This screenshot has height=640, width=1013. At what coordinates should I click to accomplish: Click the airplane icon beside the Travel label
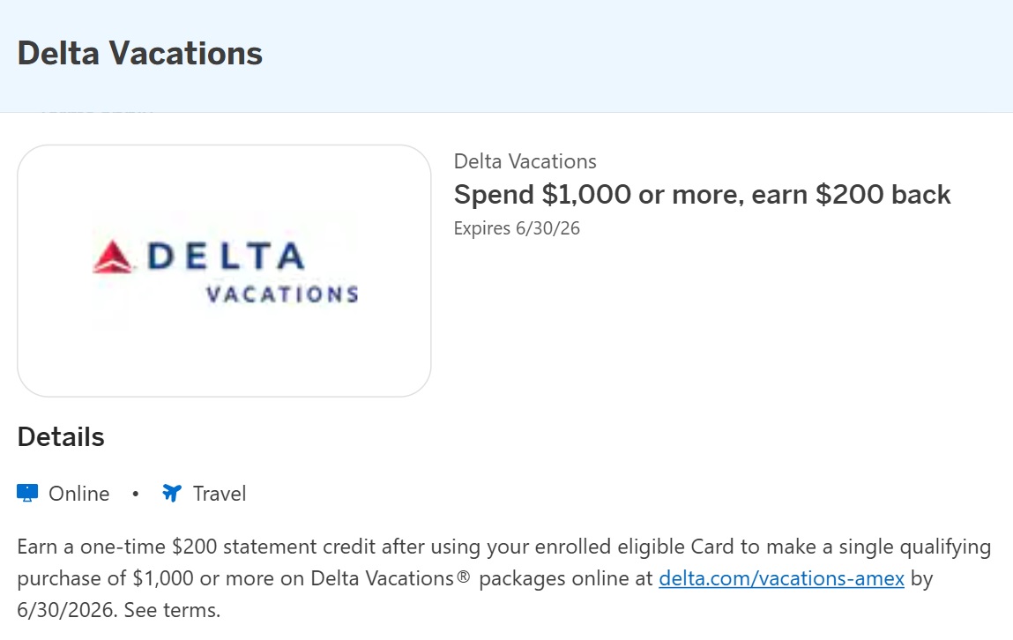(x=172, y=493)
